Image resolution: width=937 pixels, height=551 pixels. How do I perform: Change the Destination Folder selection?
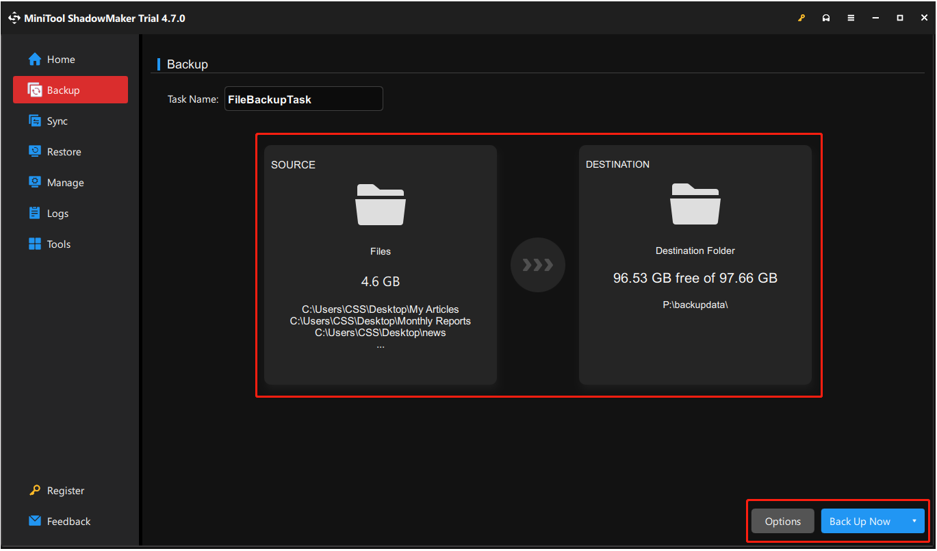(695, 264)
